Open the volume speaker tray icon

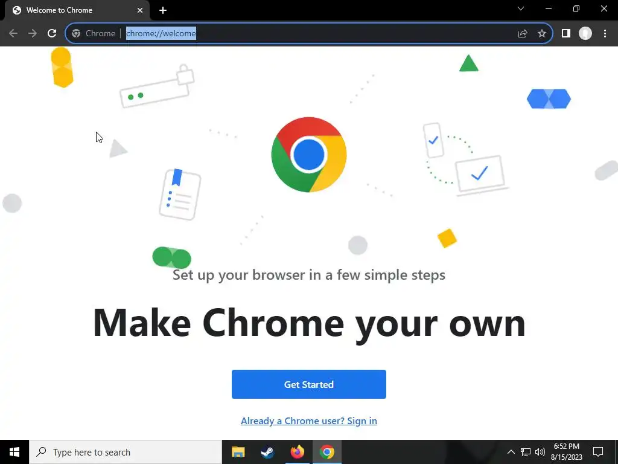point(540,452)
